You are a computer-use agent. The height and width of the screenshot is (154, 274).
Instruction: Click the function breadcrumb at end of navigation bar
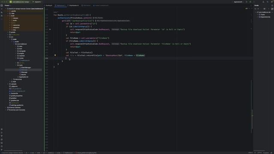[x=86, y=153]
